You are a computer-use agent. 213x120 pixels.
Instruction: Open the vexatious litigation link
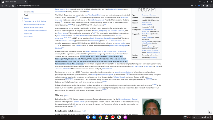tap(107, 75)
